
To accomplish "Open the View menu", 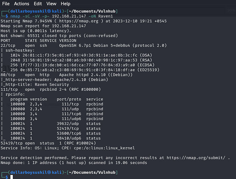I will coord(51,4).
